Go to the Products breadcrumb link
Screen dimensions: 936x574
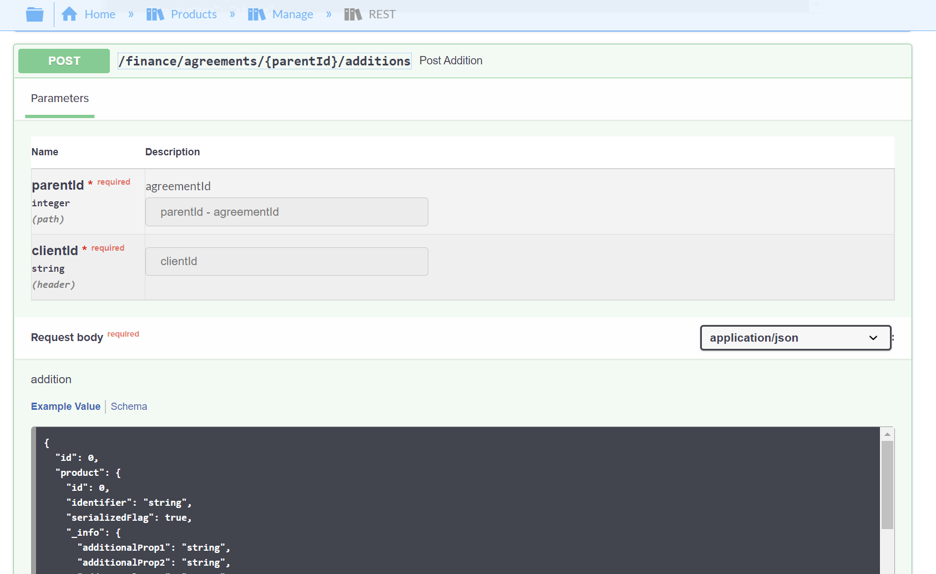[x=194, y=14]
